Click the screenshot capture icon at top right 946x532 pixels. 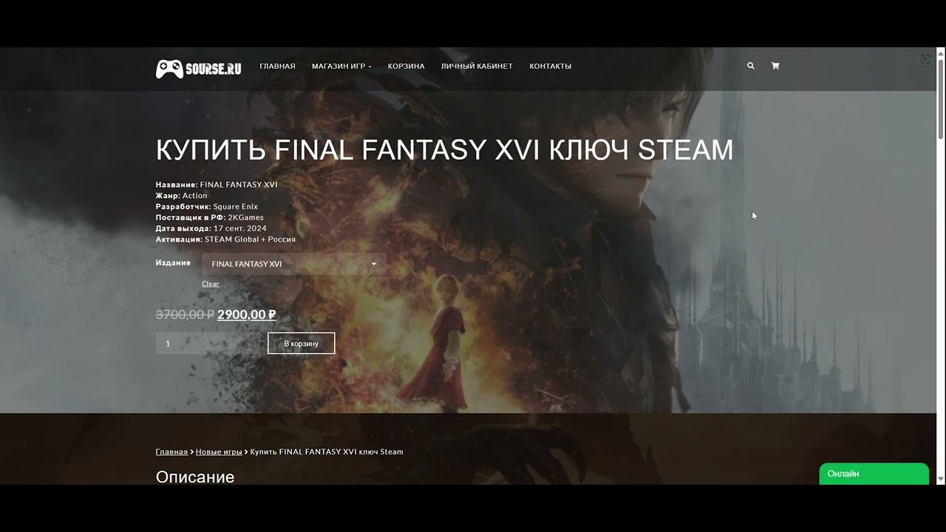(925, 58)
